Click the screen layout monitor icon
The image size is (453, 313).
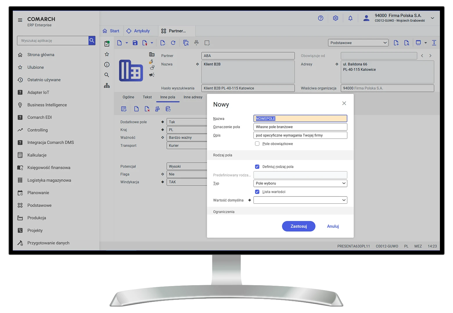click(x=418, y=43)
